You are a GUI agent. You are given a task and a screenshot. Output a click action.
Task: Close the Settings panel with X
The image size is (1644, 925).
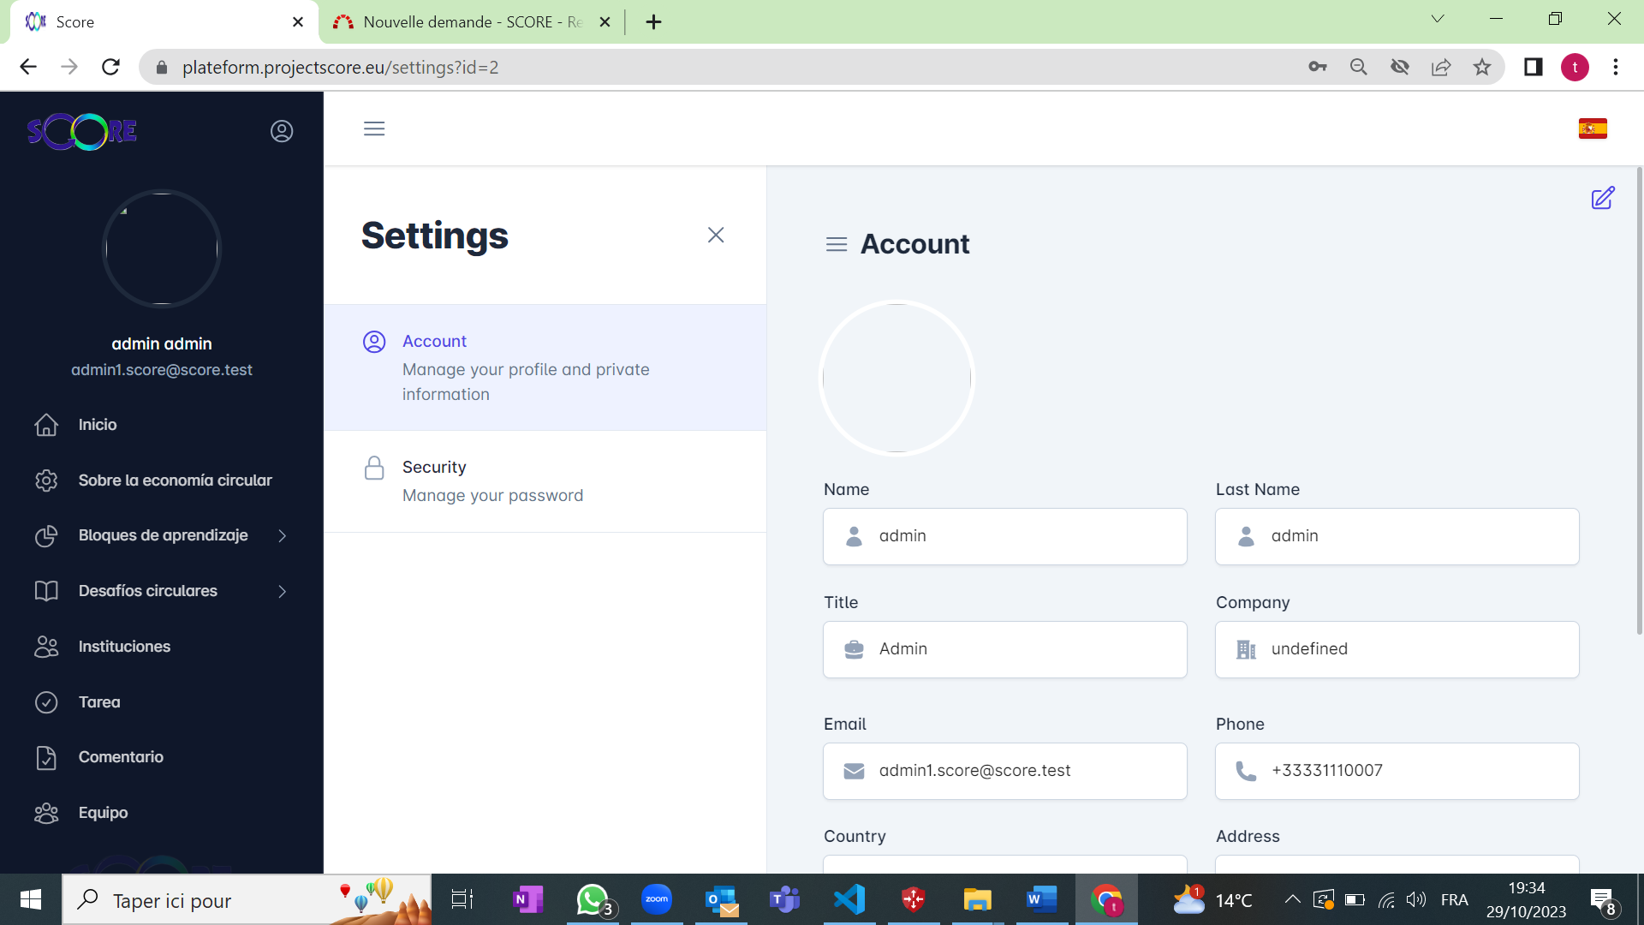pyautogui.click(x=716, y=235)
